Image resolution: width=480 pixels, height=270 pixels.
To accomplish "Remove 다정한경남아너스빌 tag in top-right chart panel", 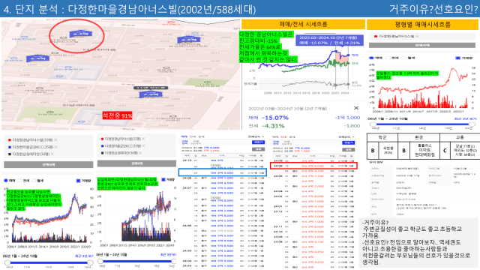I will coord(417,36).
